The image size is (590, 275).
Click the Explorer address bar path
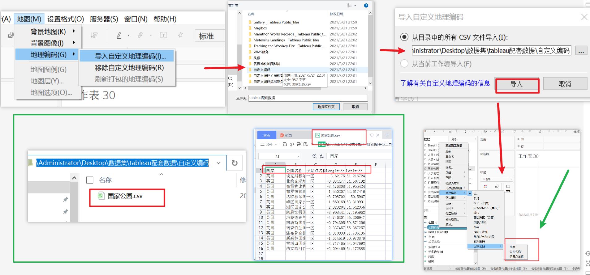click(123, 163)
